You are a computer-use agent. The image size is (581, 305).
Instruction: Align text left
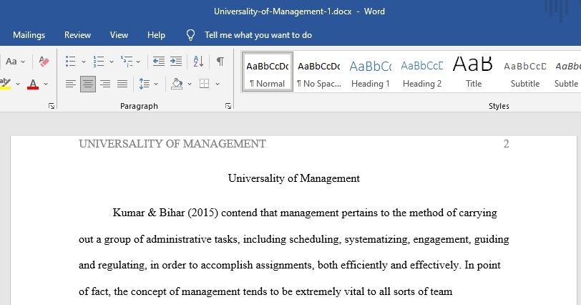pos(70,84)
